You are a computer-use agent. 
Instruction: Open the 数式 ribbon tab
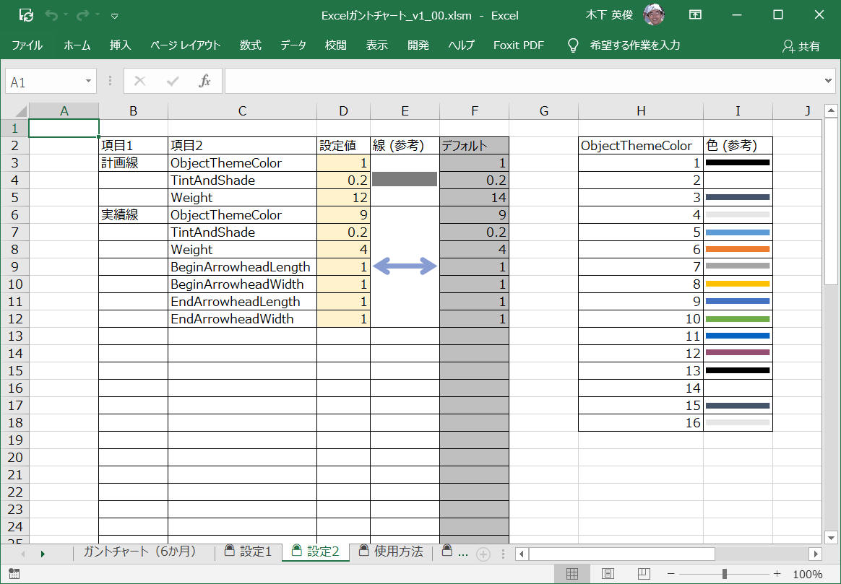click(250, 45)
